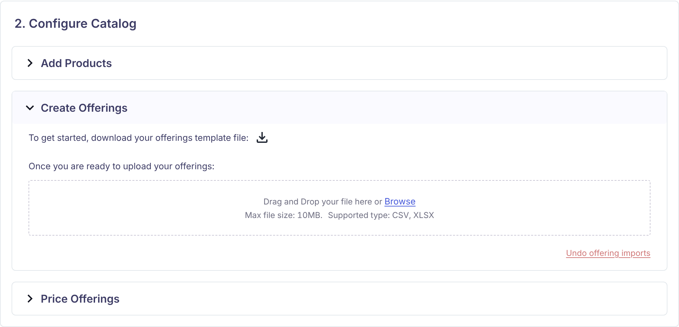Viewport: 679px width, 327px height.
Task: Click the Add Products heading
Action: (x=76, y=63)
